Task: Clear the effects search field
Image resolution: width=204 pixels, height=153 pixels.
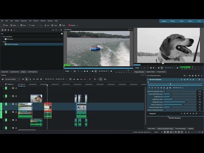Action: coord(62,34)
